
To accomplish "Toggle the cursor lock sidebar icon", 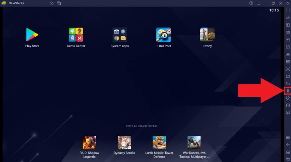I will (288, 25).
